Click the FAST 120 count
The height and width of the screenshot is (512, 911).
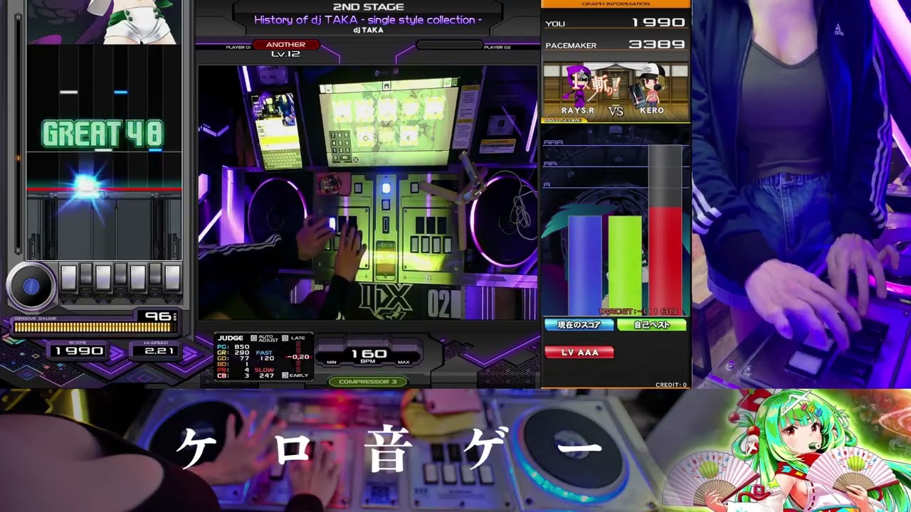[265, 356]
